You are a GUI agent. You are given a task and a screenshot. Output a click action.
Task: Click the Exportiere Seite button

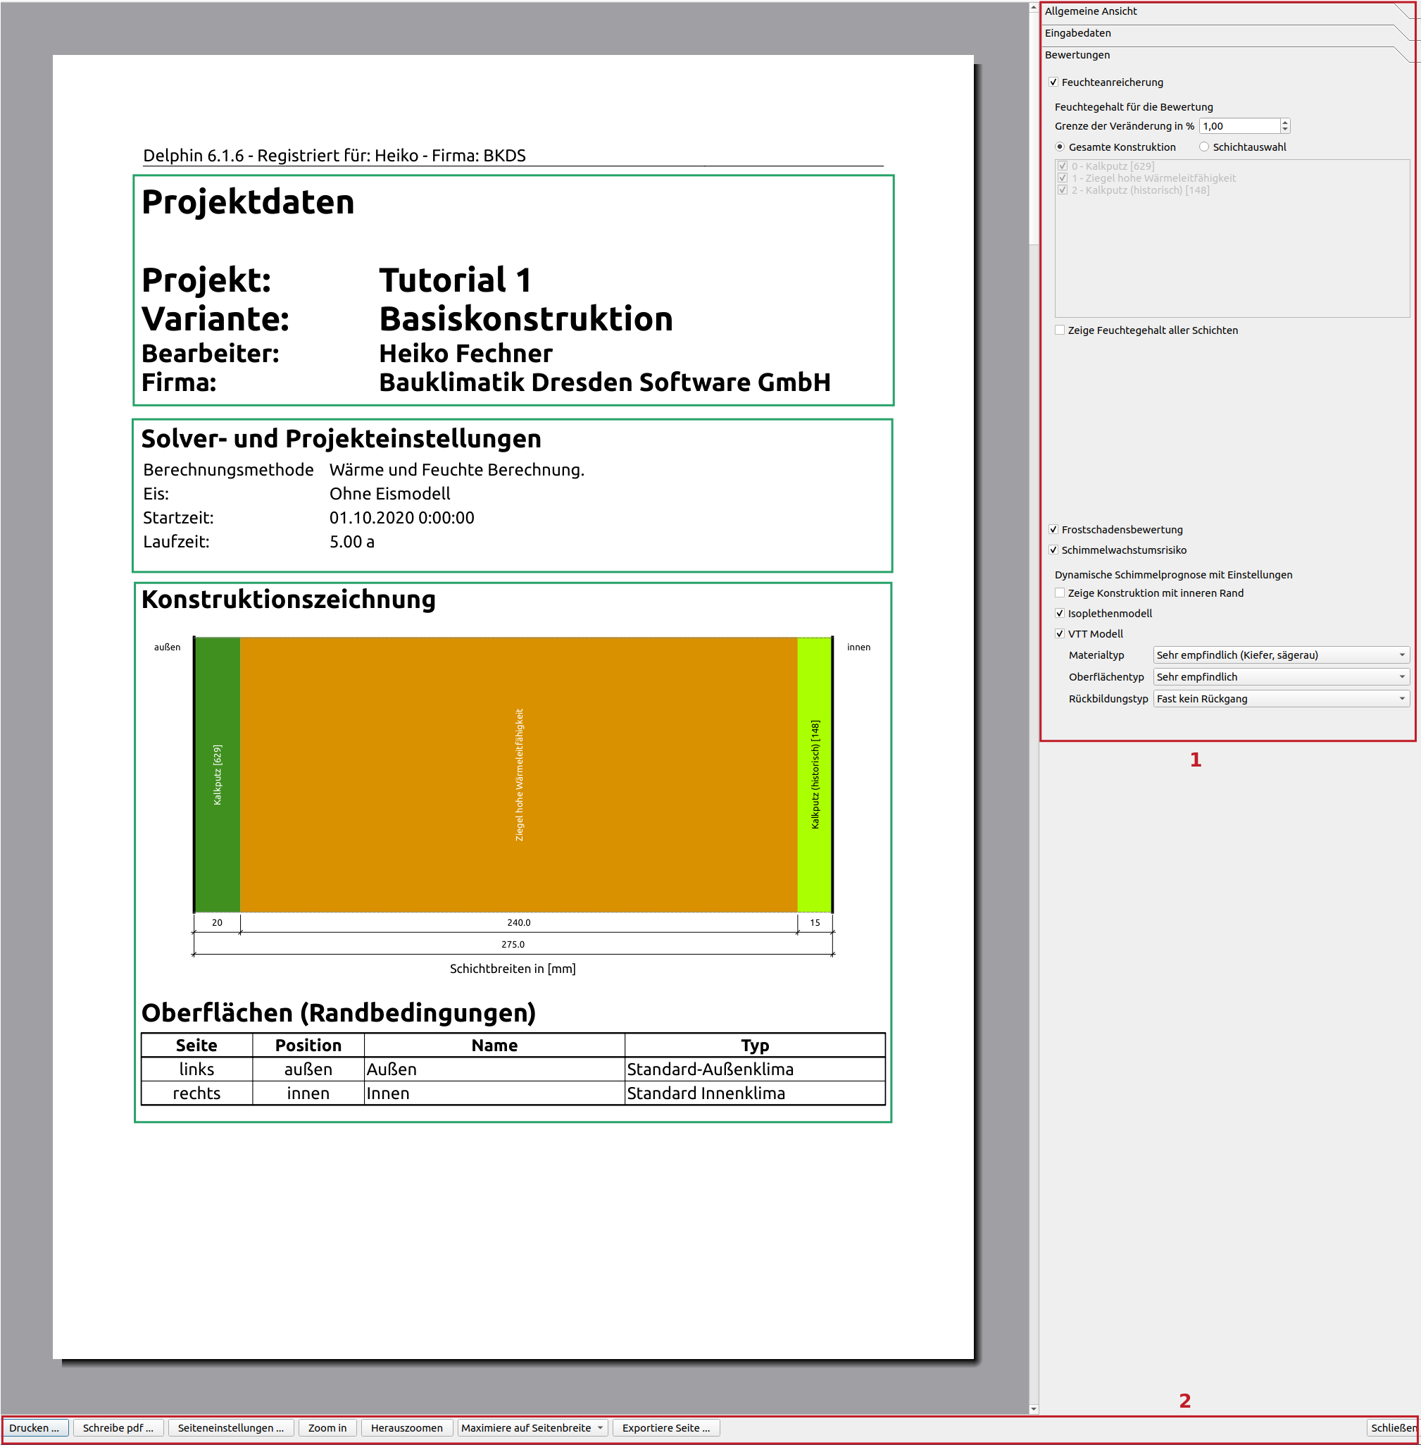665,1427
